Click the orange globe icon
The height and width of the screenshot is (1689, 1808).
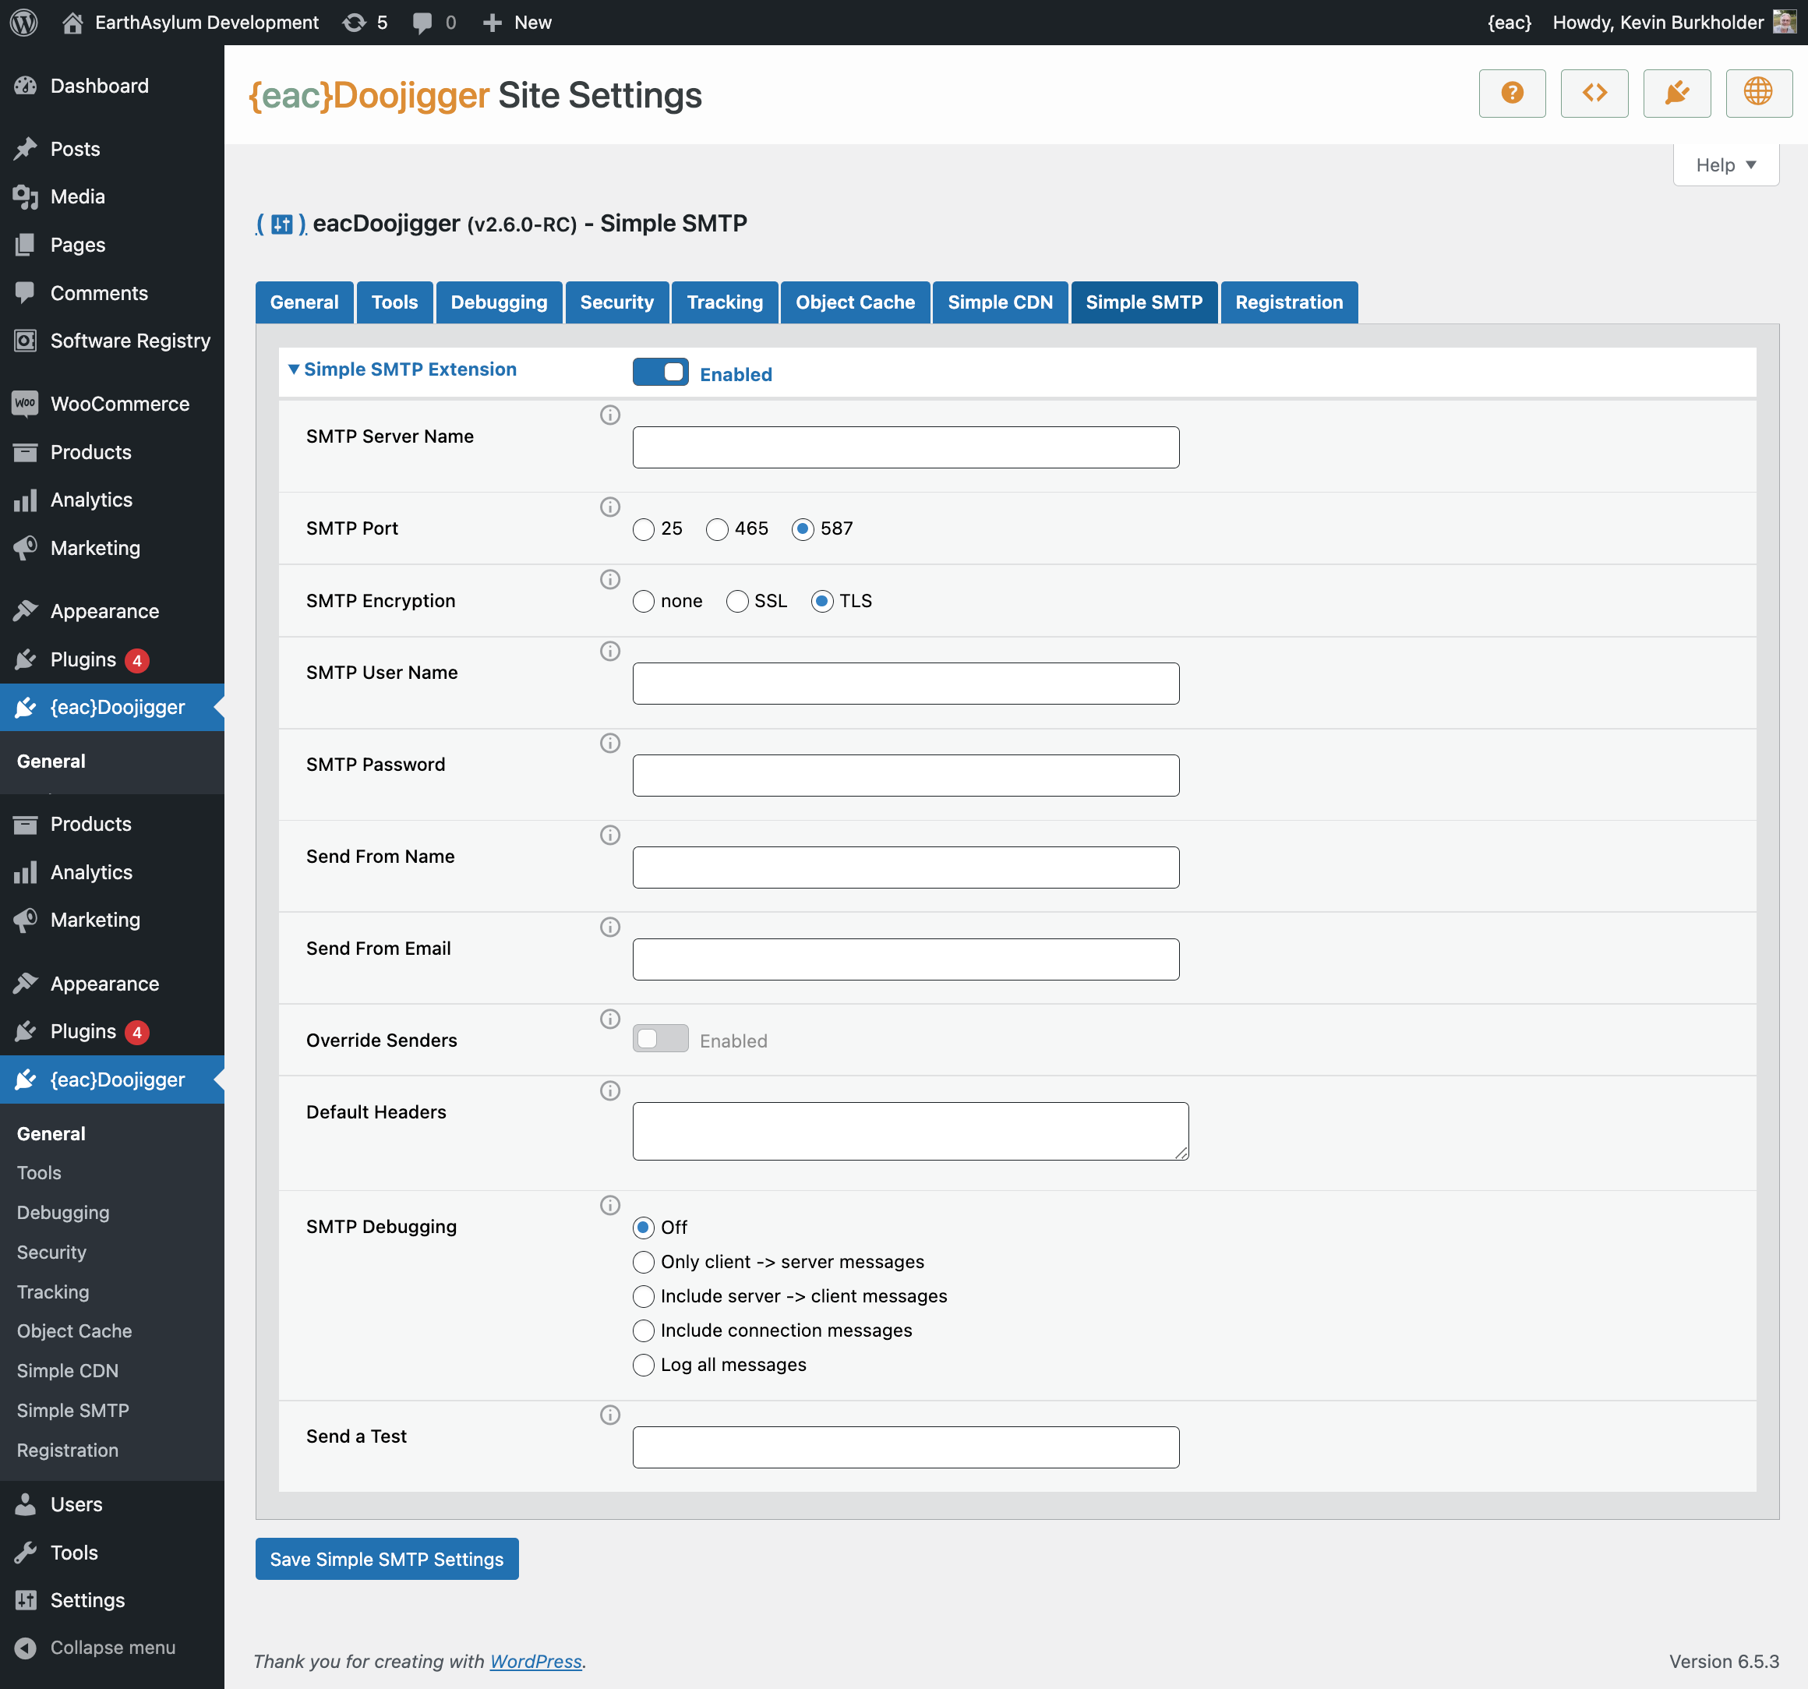[1758, 93]
